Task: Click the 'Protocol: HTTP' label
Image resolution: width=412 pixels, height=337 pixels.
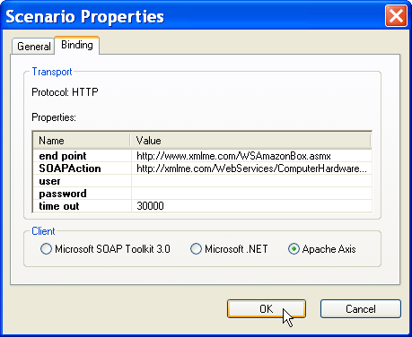Action: (65, 92)
